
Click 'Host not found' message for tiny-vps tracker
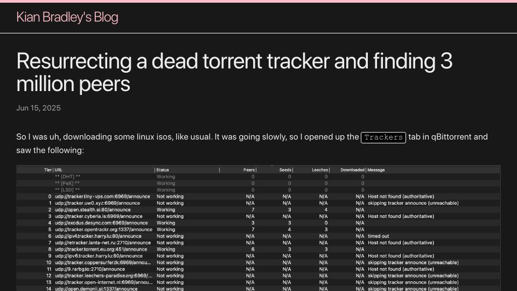tap(401, 196)
